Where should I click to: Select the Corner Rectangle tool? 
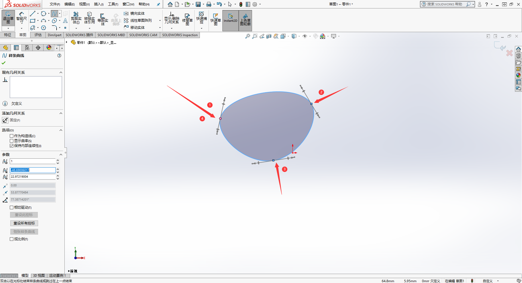(x=33, y=21)
